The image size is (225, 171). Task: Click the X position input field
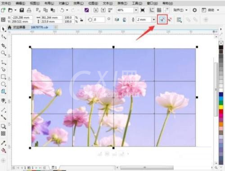tap(22, 18)
